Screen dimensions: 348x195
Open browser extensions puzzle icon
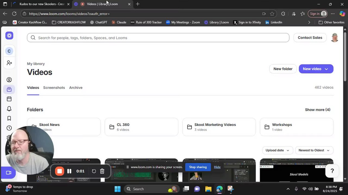tap(283, 14)
